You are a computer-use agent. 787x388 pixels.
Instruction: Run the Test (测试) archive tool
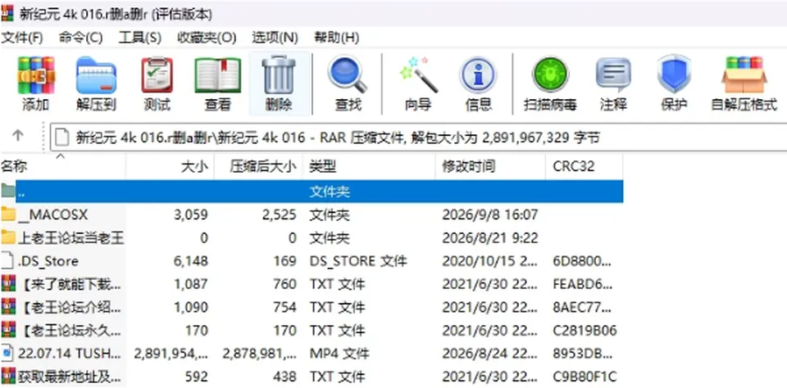click(157, 75)
